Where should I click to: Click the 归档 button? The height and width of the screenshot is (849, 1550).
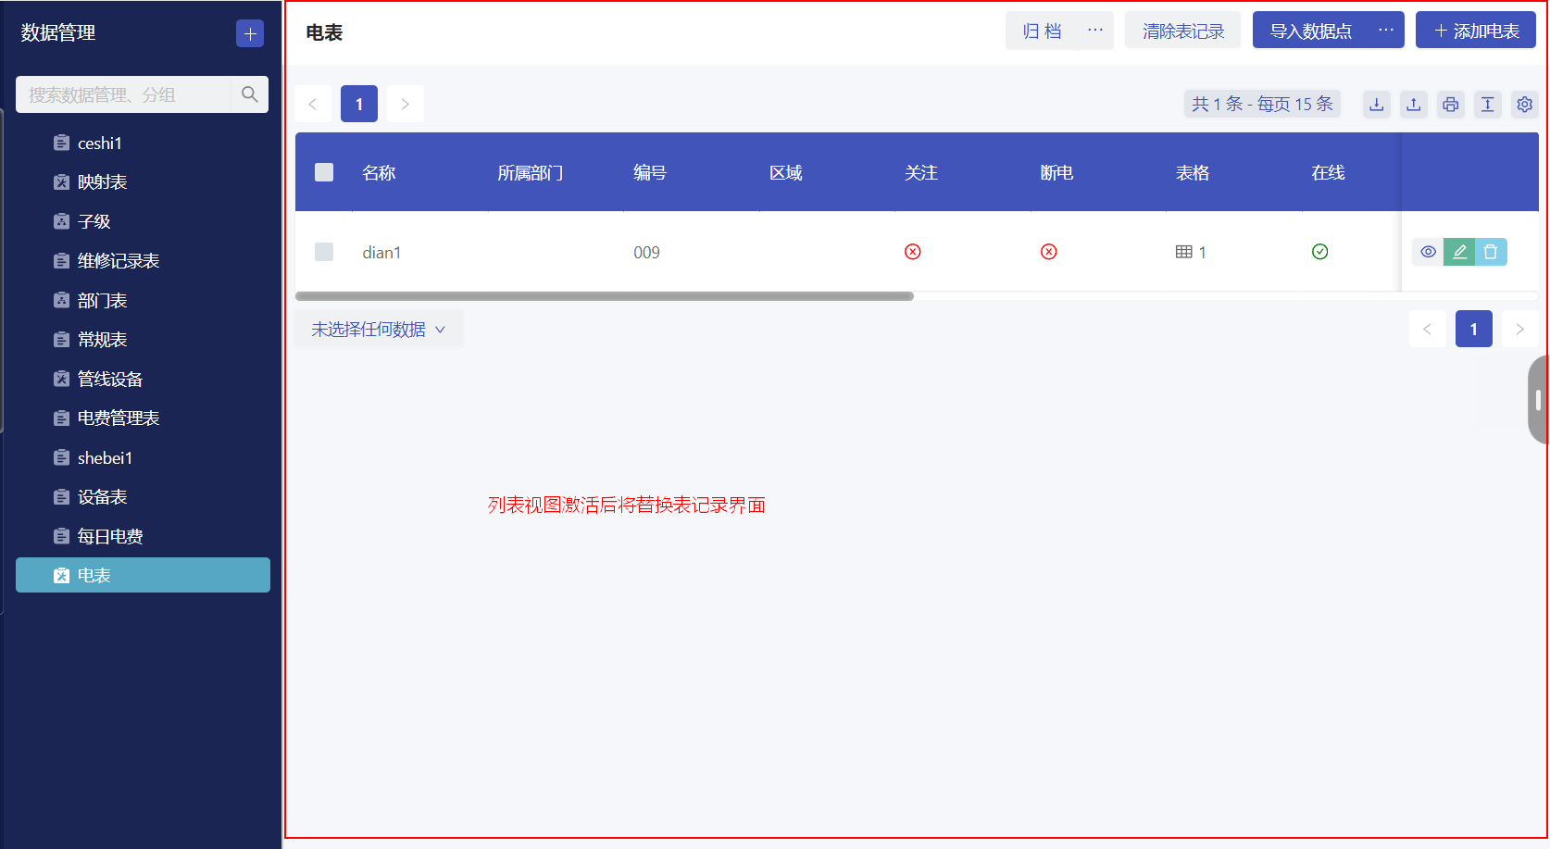pyautogui.click(x=1042, y=31)
